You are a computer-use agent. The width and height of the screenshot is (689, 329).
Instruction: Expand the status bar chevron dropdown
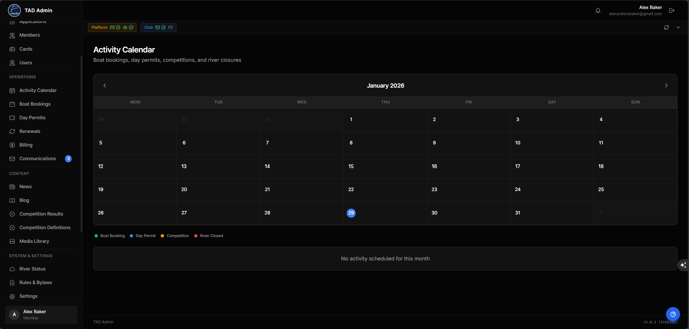click(x=678, y=27)
